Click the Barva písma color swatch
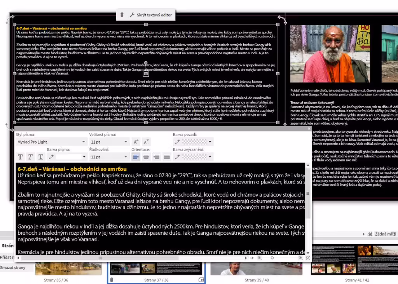This screenshot has height=284, width=398. 68,157
